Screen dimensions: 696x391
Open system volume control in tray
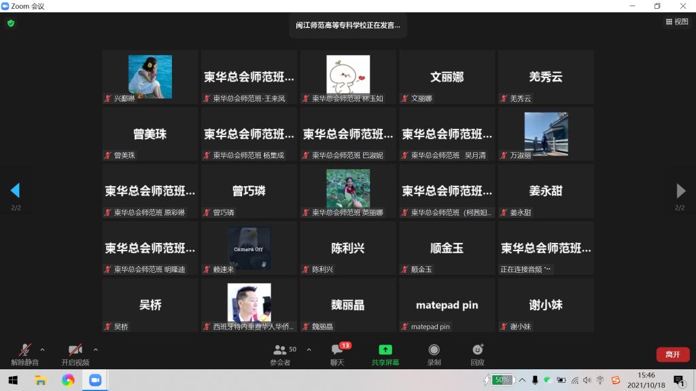pos(587,380)
